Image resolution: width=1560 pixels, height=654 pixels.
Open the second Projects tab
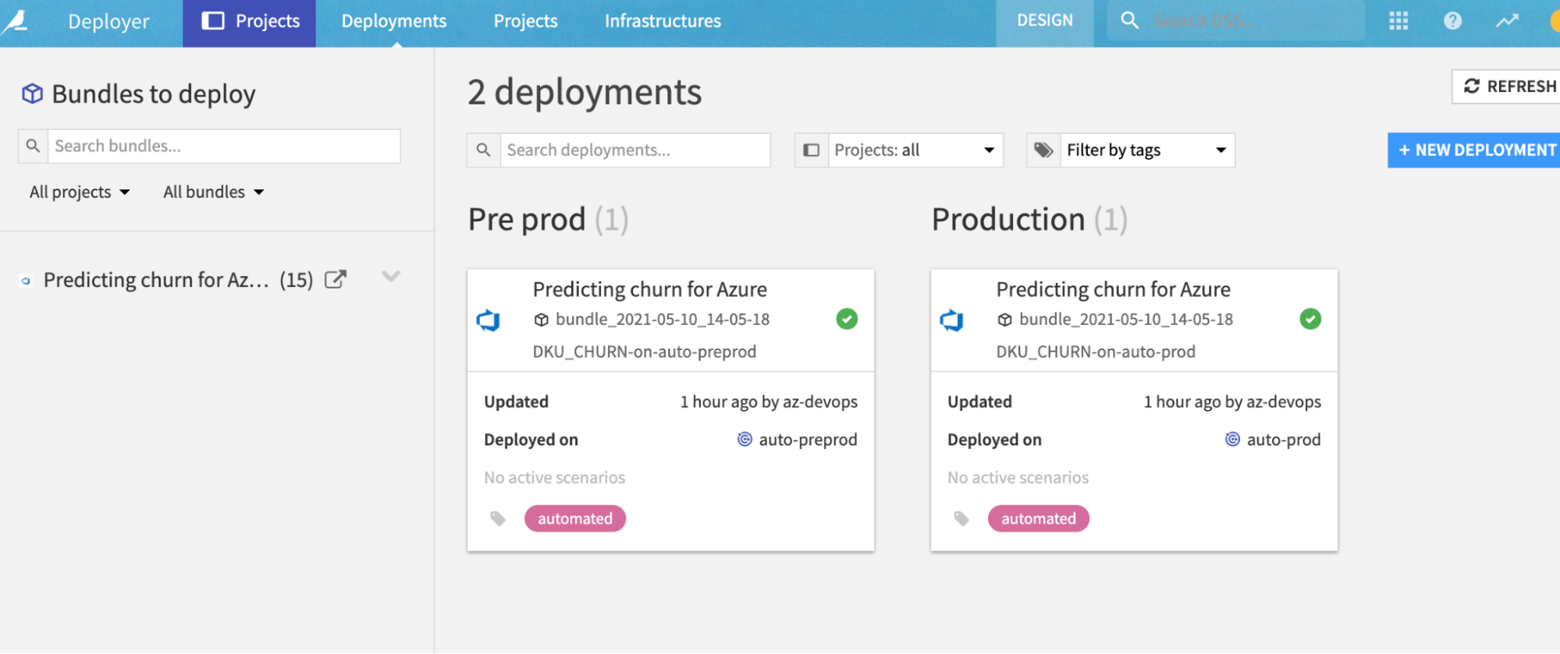(525, 21)
